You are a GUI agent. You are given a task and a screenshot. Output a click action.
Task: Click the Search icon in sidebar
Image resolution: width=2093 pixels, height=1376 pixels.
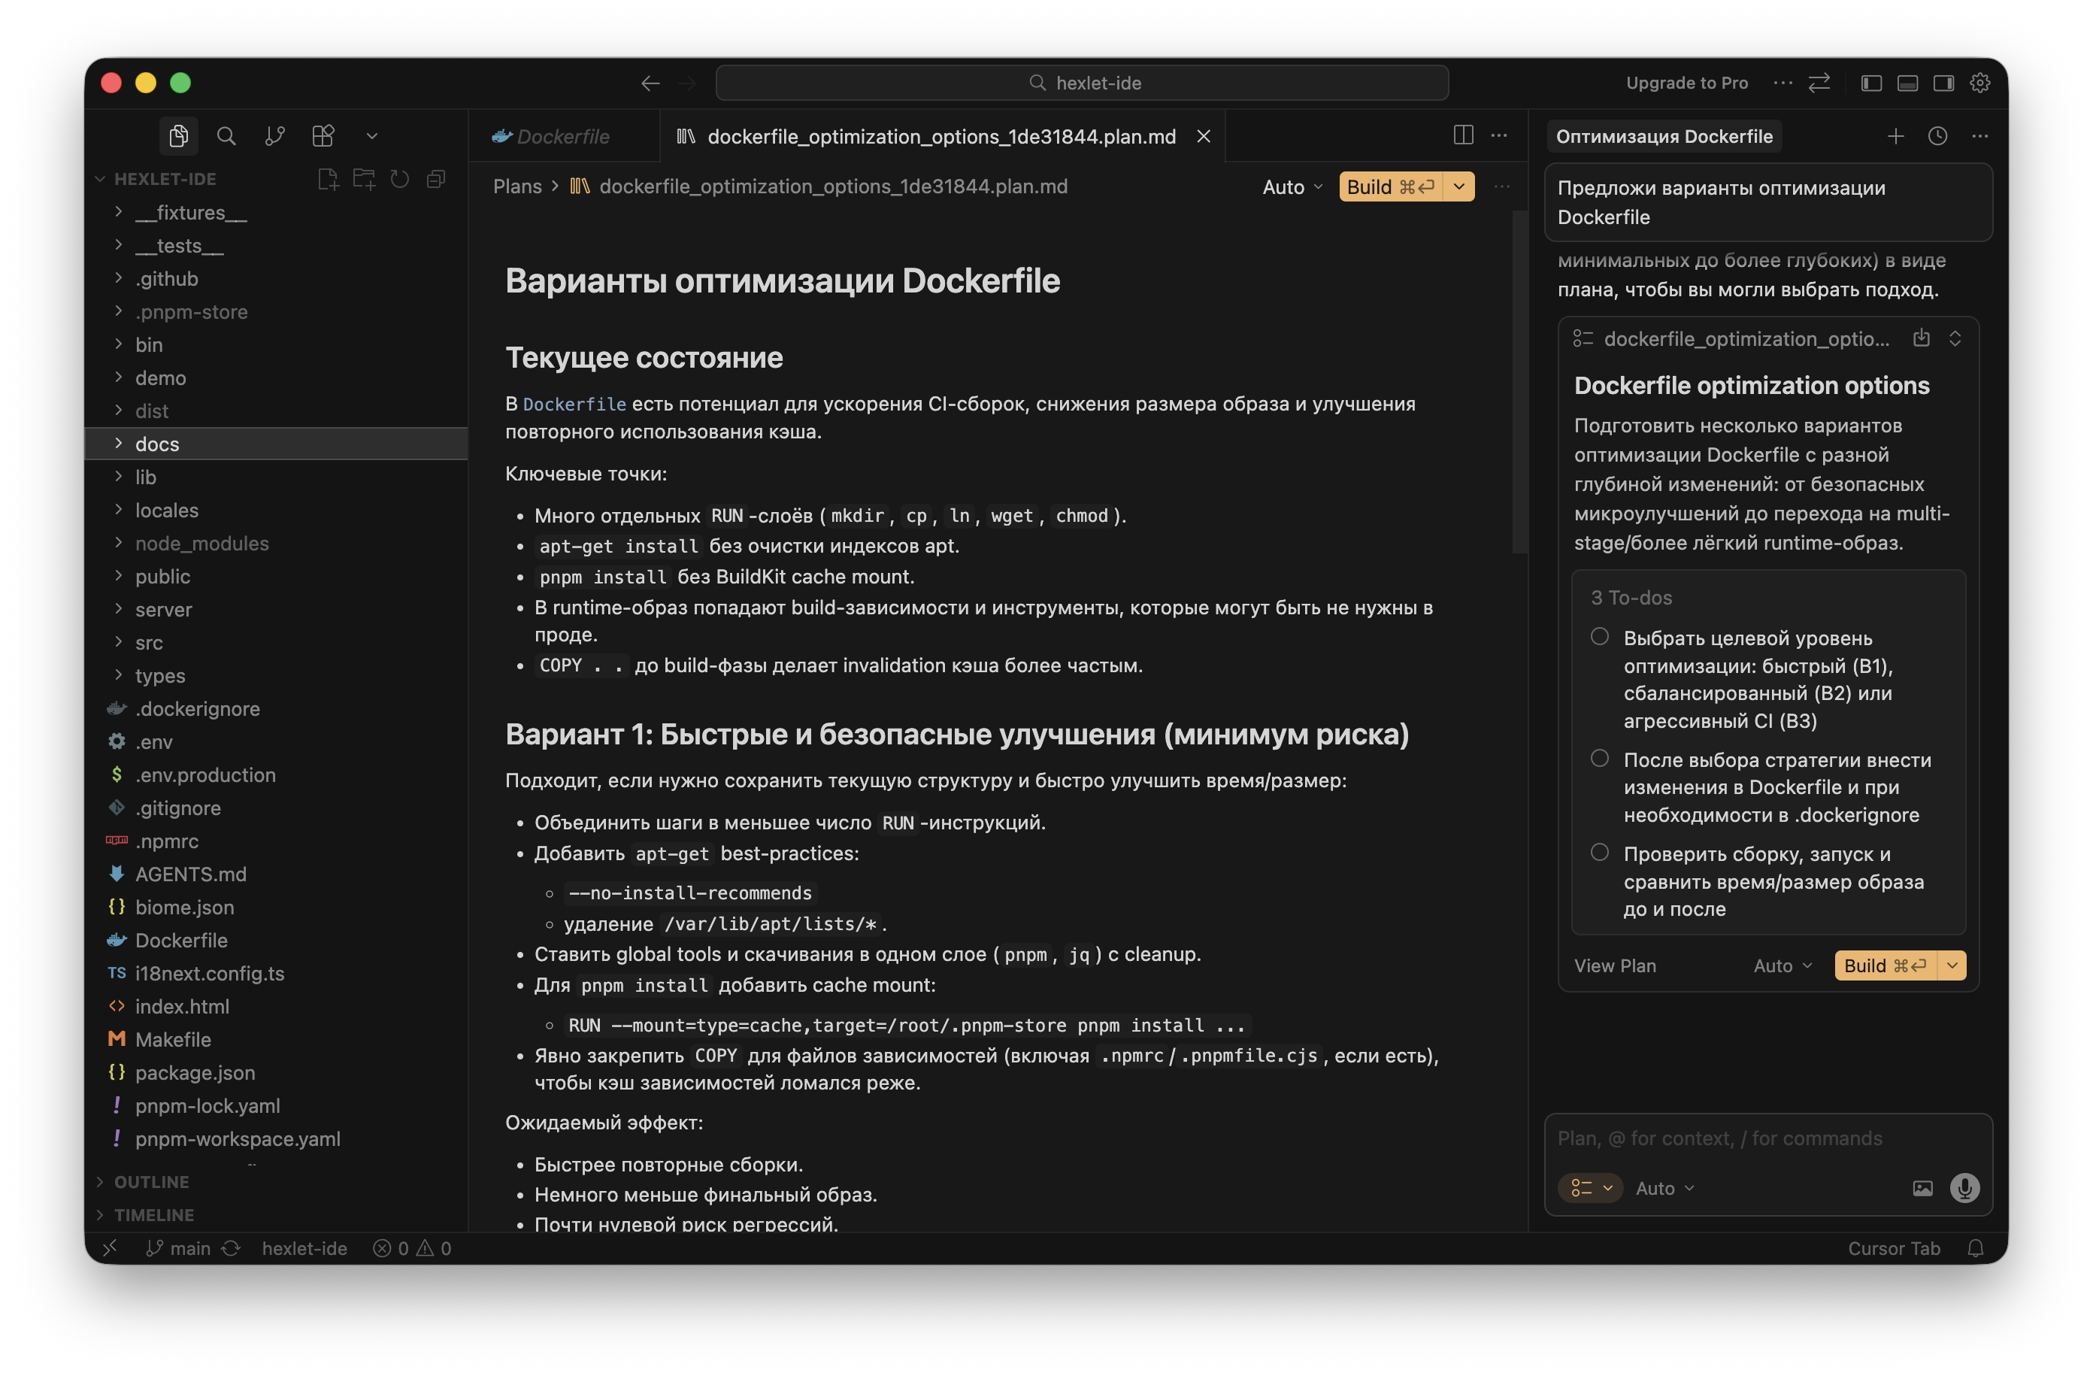226,135
